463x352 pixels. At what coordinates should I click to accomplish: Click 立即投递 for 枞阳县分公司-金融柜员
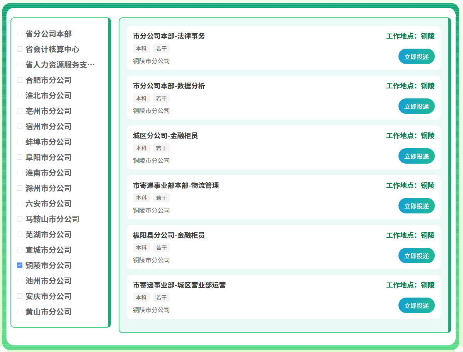[416, 256]
